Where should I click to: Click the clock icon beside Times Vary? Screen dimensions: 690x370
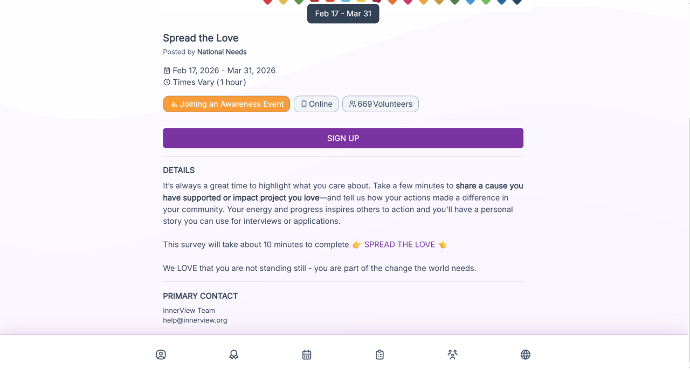click(167, 83)
